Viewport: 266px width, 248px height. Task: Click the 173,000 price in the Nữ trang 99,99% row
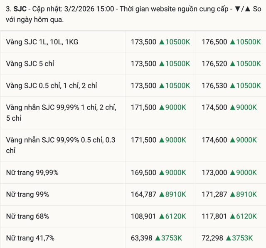click(214, 173)
